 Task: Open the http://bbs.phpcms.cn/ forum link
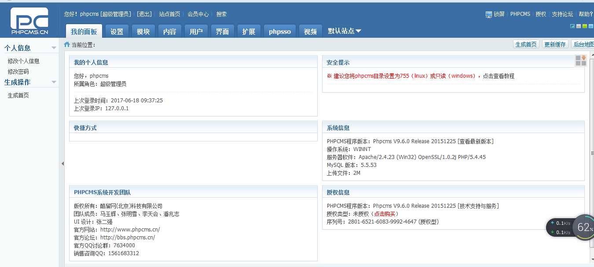point(128,238)
